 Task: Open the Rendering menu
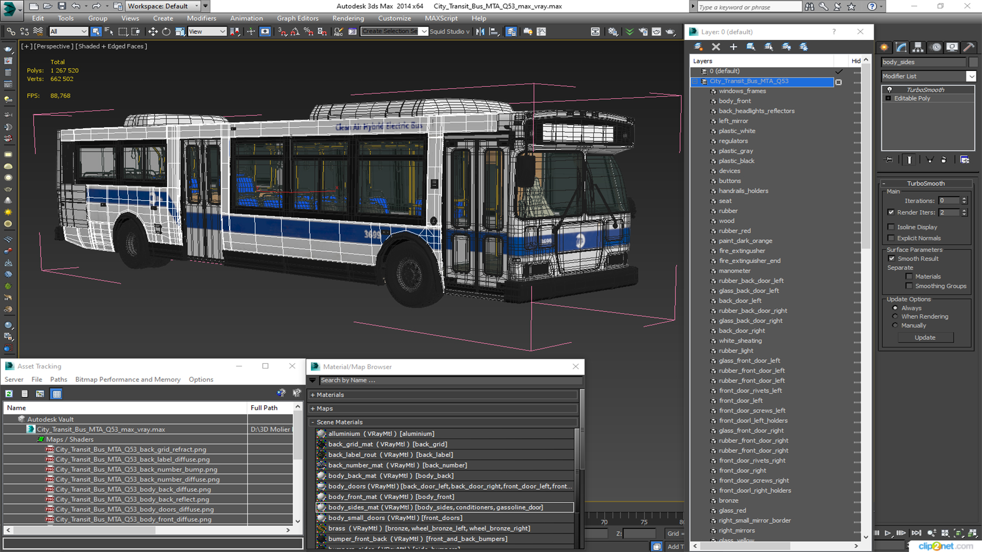(x=348, y=18)
